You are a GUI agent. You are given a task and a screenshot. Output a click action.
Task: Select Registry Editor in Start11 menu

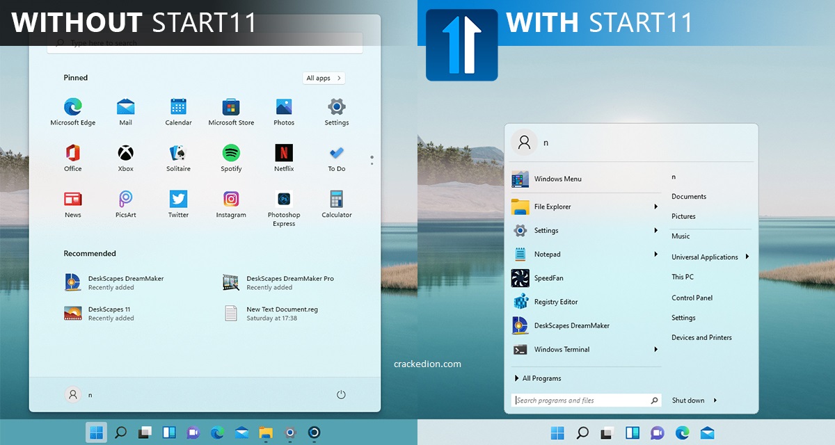coord(586,302)
